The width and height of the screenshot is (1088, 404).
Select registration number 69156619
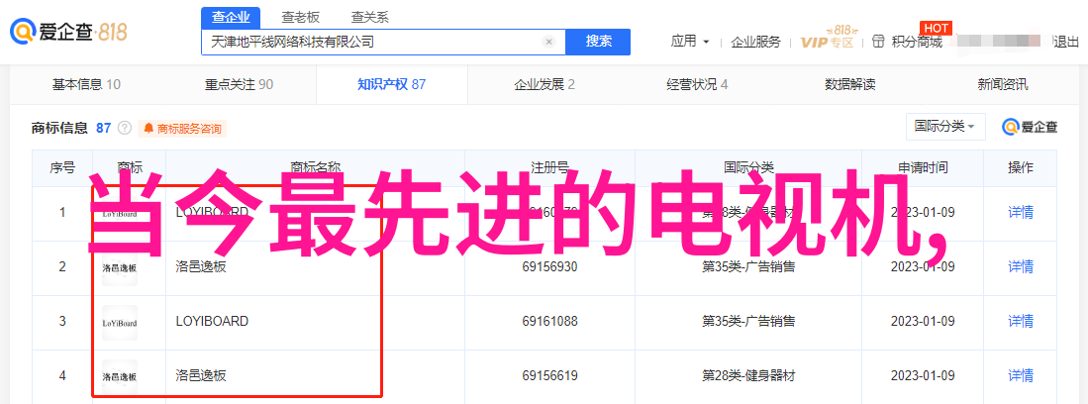click(550, 376)
